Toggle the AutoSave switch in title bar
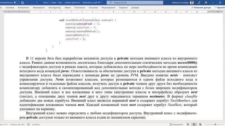The image size is (225, 126). [x=16, y=2]
